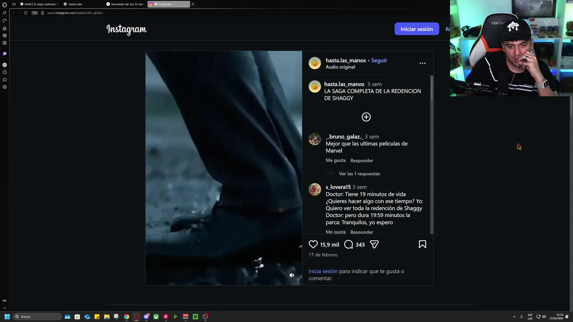The height and width of the screenshot is (322, 573).
Task: Expand Ver las 1 respuestas
Action: (359, 174)
